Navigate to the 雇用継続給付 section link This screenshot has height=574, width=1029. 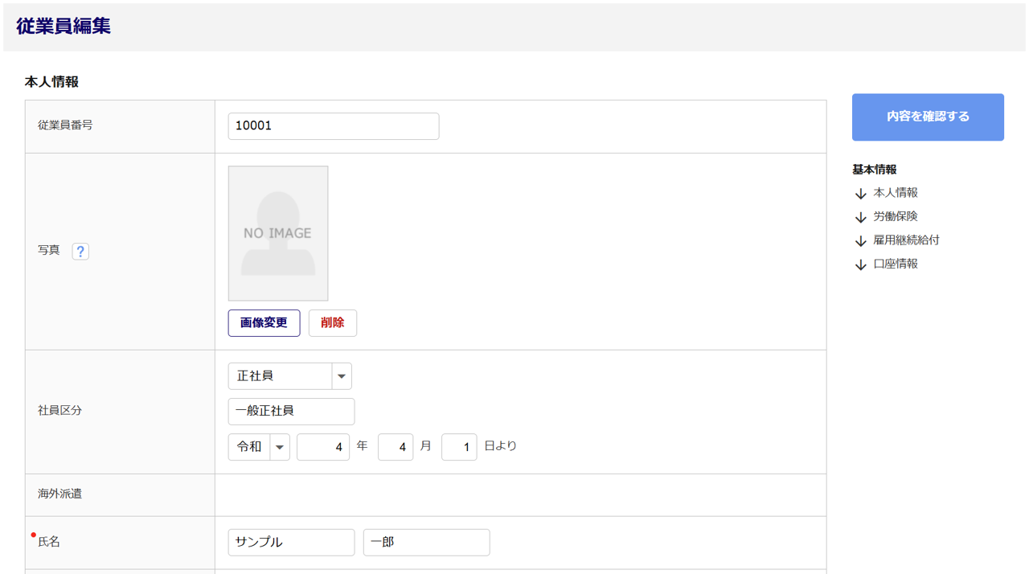pyautogui.click(x=906, y=240)
